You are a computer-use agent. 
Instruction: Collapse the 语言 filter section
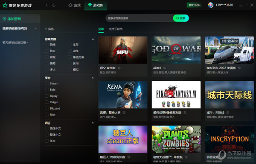point(93,123)
